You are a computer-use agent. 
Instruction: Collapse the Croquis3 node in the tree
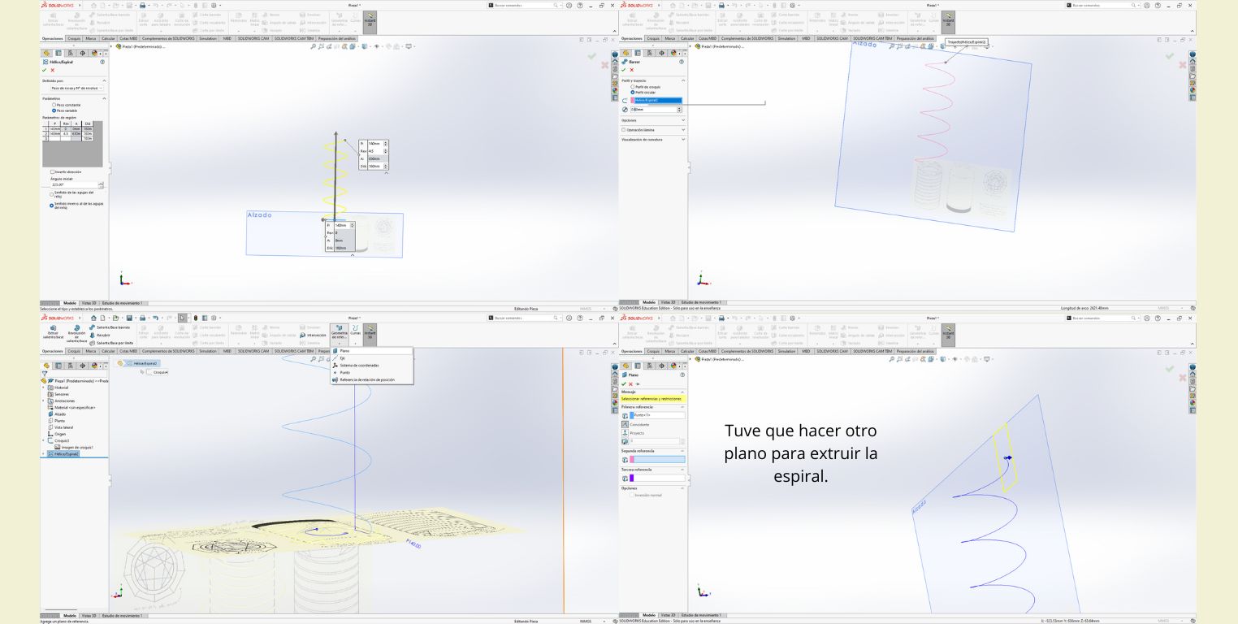pos(43,440)
